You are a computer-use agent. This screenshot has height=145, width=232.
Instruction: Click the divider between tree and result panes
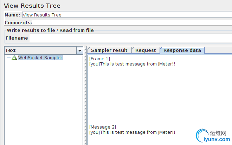[x=85, y=98]
